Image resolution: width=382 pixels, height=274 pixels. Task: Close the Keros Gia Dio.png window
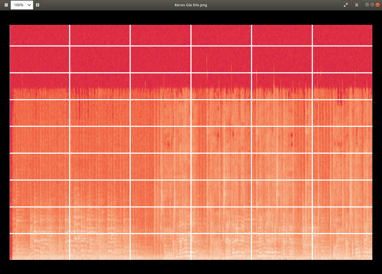click(x=378, y=5)
